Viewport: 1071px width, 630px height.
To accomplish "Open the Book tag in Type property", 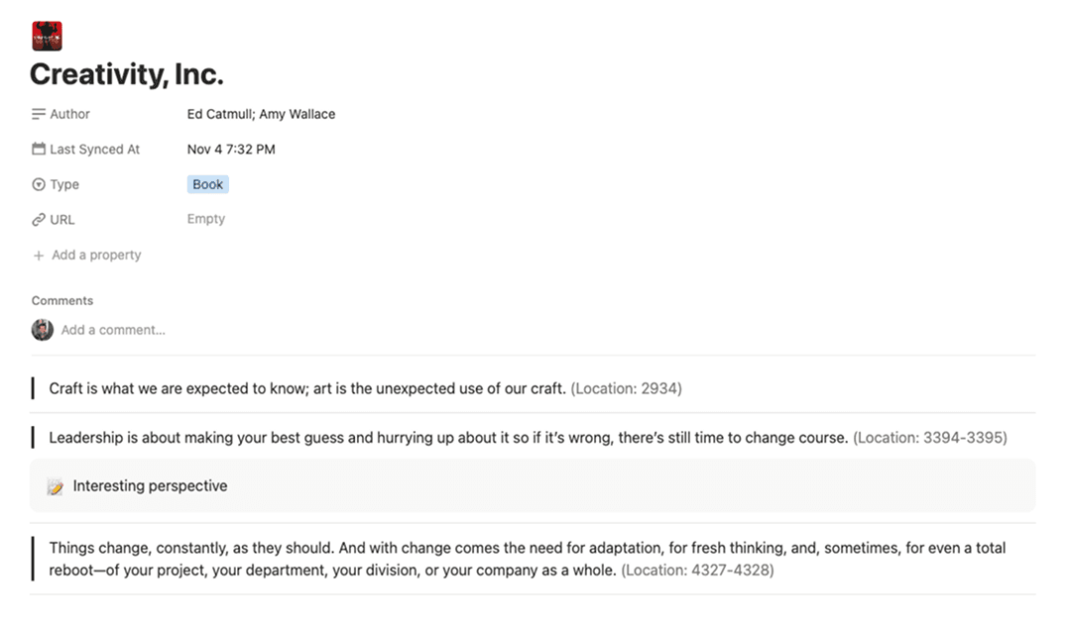I will tap(208, 184).
